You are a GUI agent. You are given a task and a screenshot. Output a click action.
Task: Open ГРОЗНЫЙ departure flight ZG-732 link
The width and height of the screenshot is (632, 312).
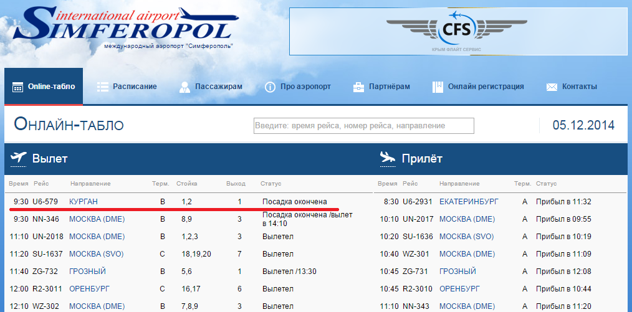click(87, 272)
